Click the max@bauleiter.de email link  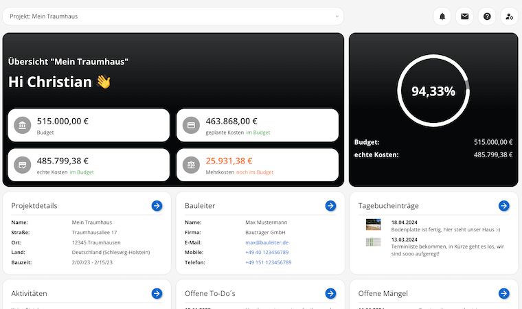coord(266,242)
